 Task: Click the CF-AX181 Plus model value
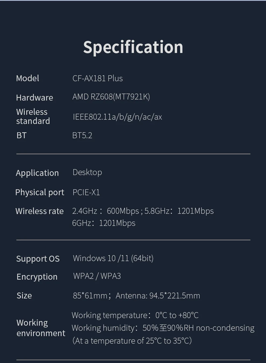click(x=98, y=78)
